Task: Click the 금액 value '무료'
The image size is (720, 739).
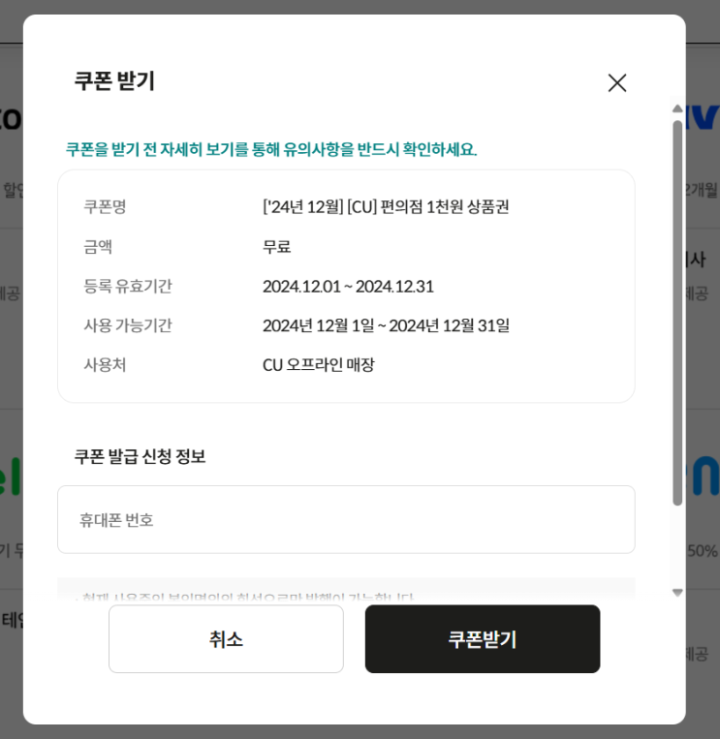Action: pos(277,246)
